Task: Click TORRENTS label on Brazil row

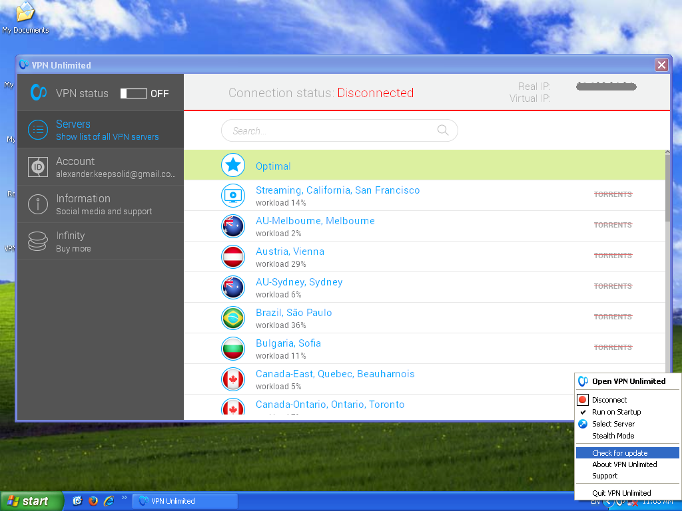Action: pos(613,317)
